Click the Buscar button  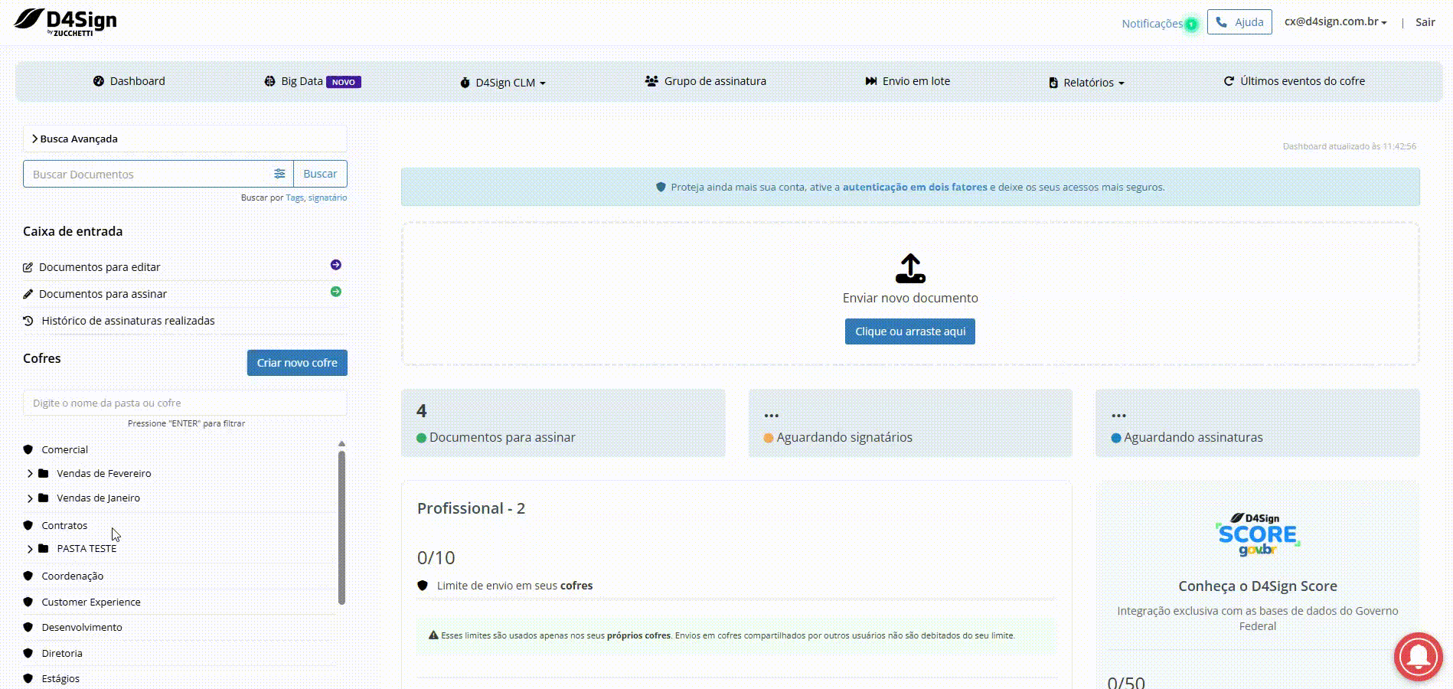(320, 174)
